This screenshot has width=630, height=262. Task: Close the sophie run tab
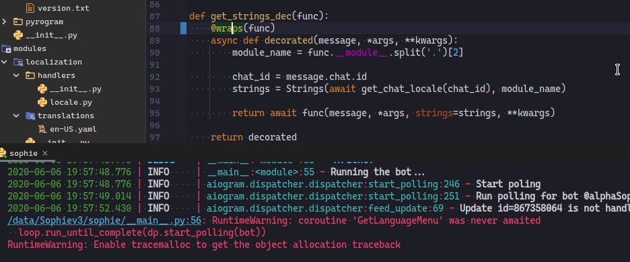tap(45, 153)
